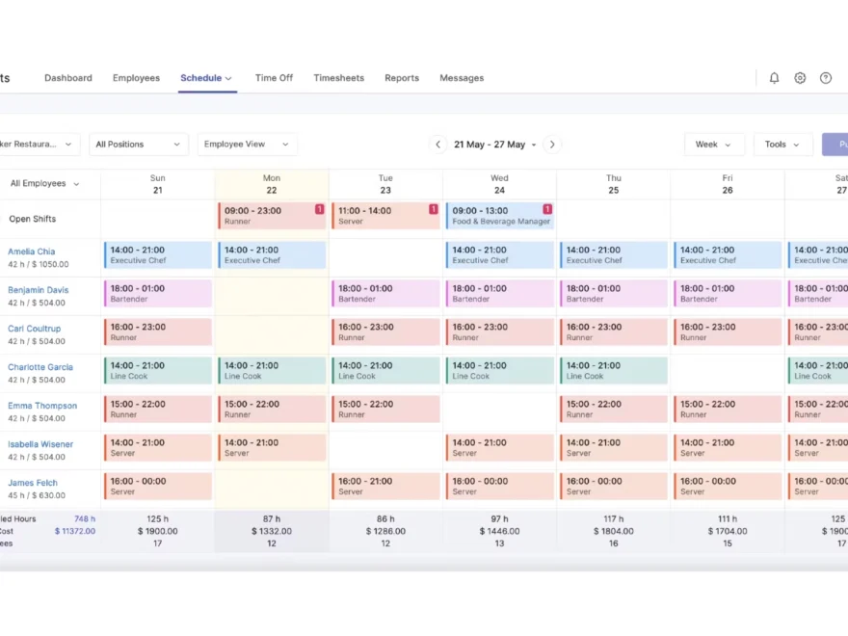
Task: Click red badge on Tuesday Server open shift
Action: point(433,209)
